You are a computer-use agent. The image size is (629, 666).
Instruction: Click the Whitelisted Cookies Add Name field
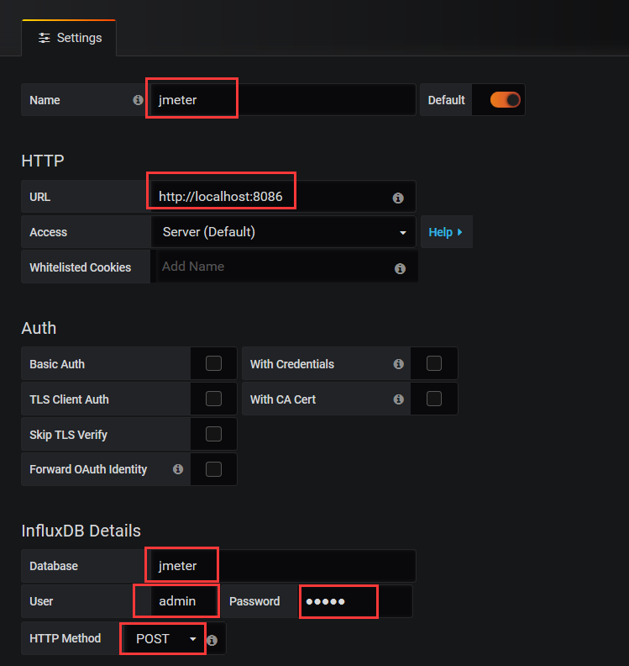pos(284,267)
